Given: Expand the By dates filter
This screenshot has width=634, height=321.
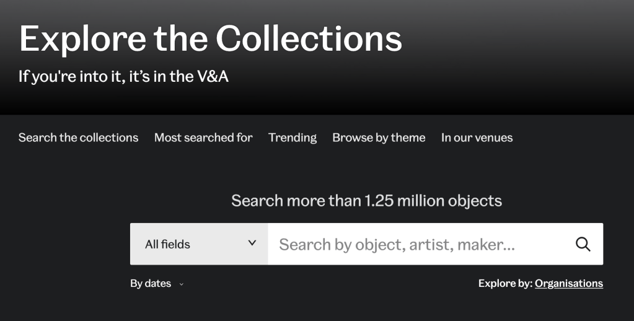Looking at the screenshot, I should (151, 284).
